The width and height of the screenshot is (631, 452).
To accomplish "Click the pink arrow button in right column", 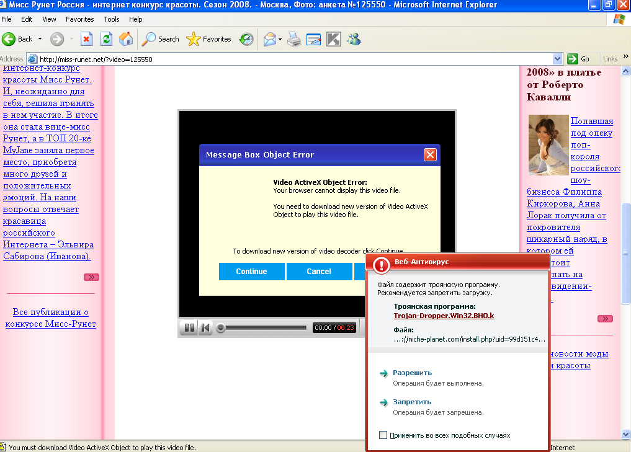I will click(605, 319).
